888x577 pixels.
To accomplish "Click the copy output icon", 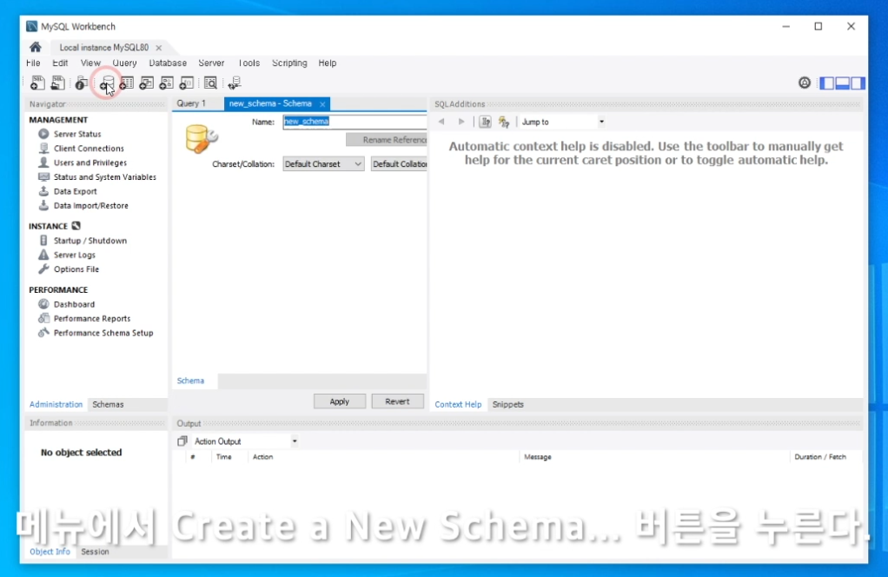I will (x=182, y=441).
